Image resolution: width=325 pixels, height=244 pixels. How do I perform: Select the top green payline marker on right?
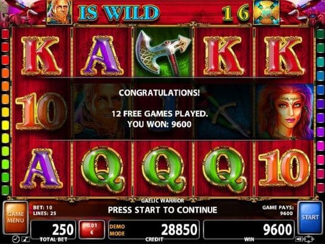tap(320, 34)
